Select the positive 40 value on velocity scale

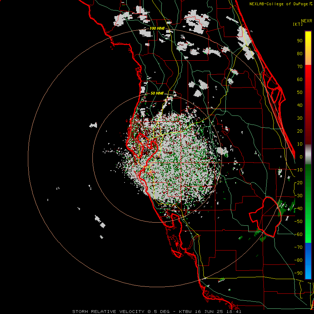[300, 105]
